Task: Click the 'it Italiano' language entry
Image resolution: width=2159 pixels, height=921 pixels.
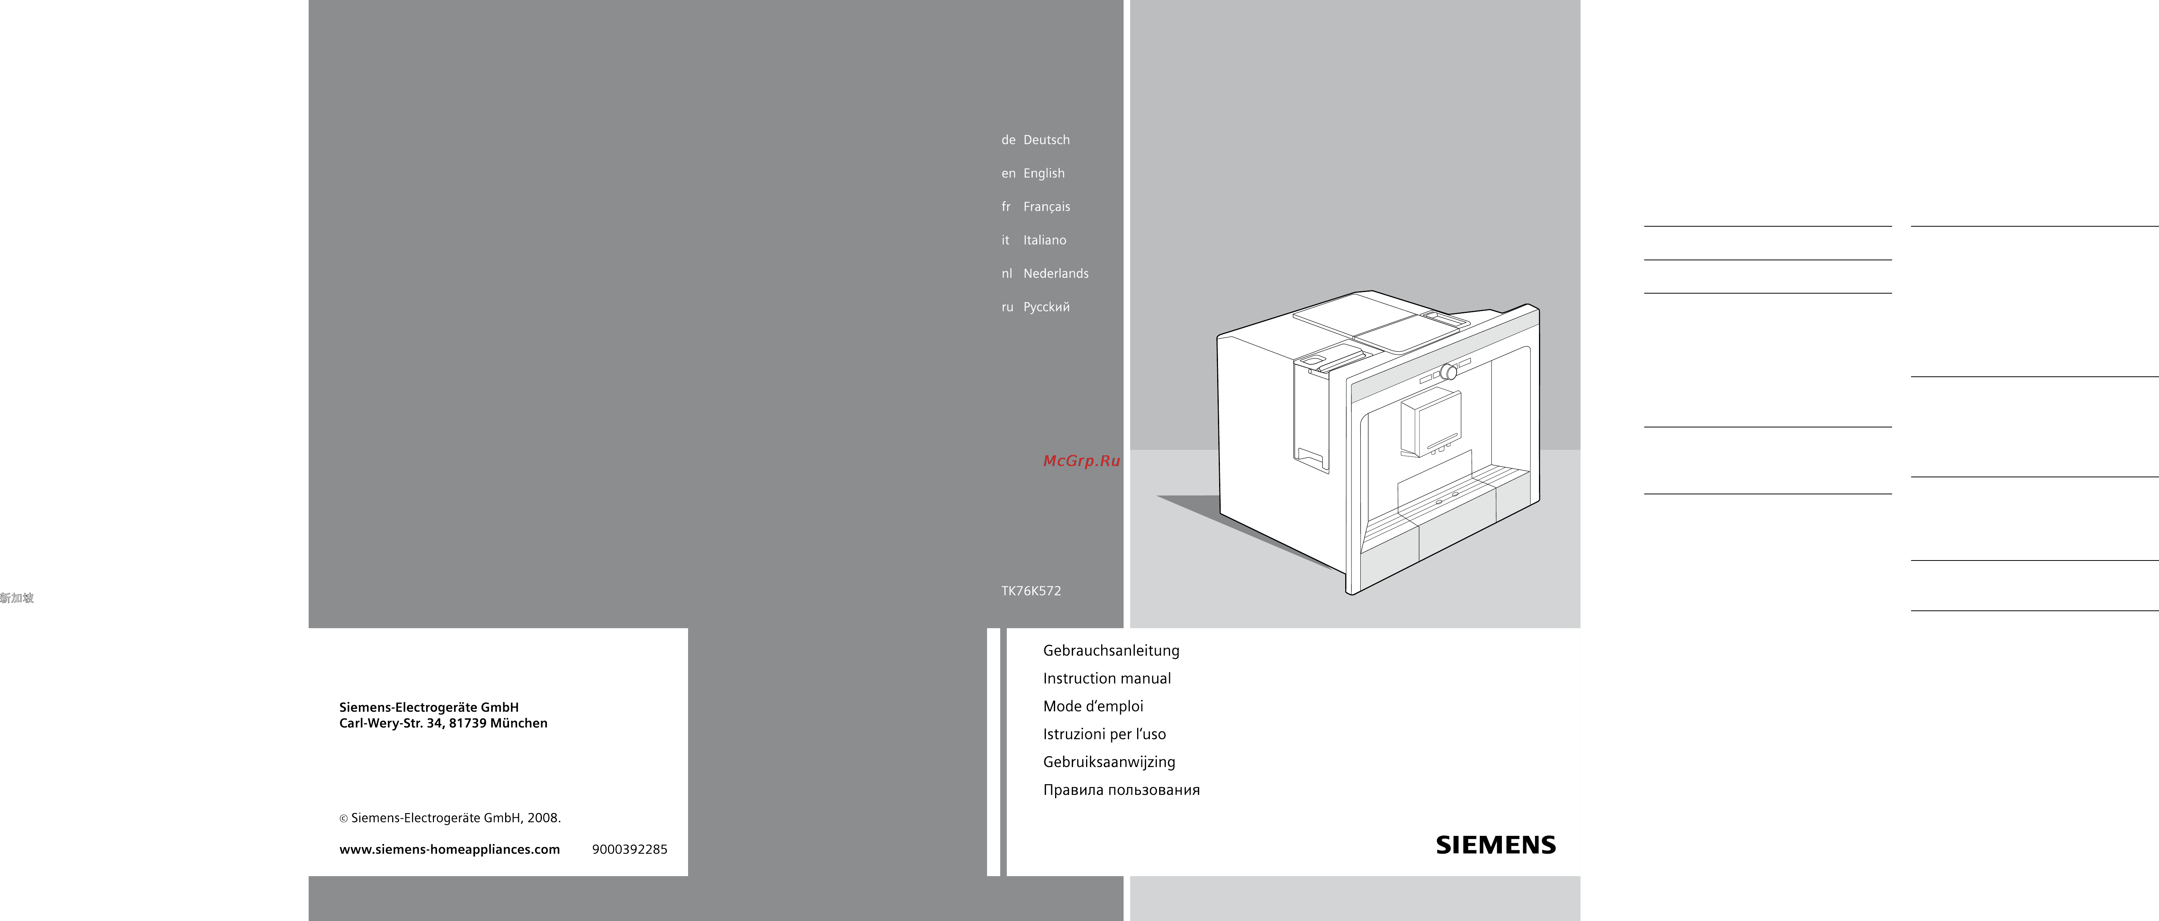Action: point(1033,241)
